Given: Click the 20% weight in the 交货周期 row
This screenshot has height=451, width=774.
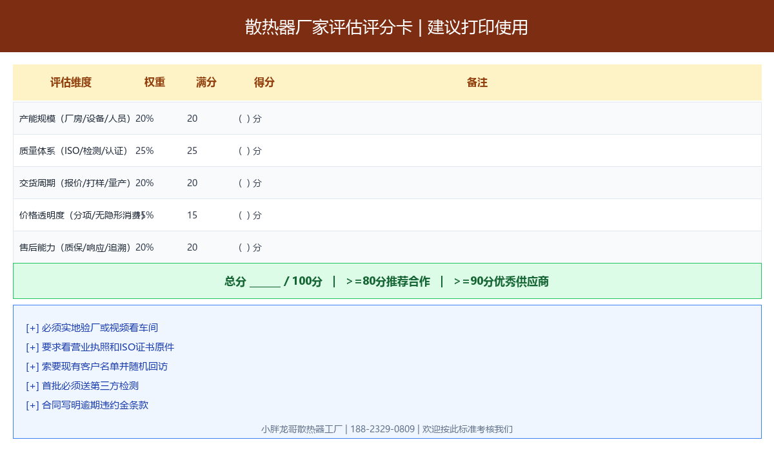Looking at the screenshot, I should pyautogui.click(x=144, y=183).
